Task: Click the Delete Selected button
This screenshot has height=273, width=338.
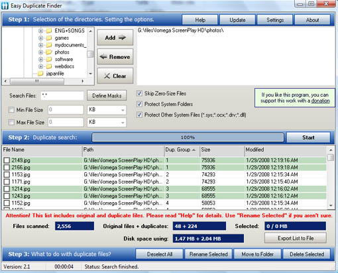Action: 307,254
